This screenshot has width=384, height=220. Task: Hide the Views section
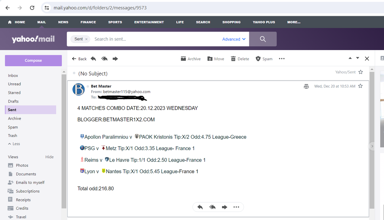coord(49,157)
